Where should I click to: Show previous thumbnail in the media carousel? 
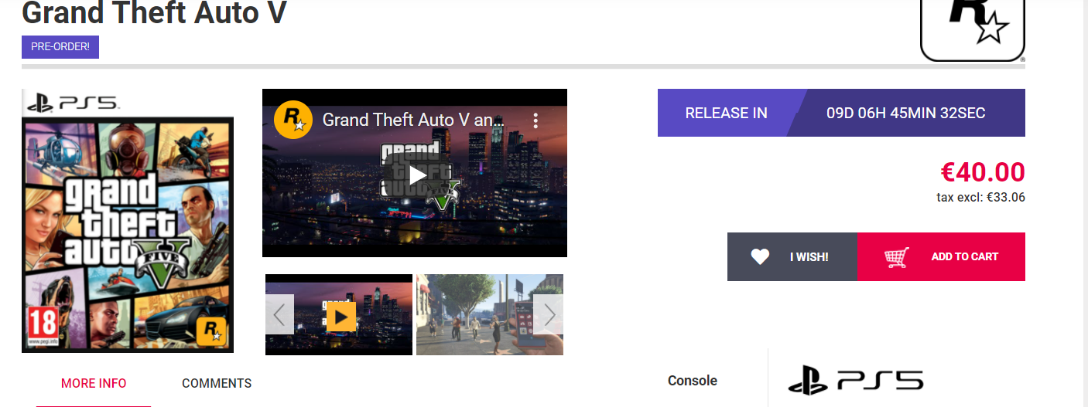pos(280,314)
